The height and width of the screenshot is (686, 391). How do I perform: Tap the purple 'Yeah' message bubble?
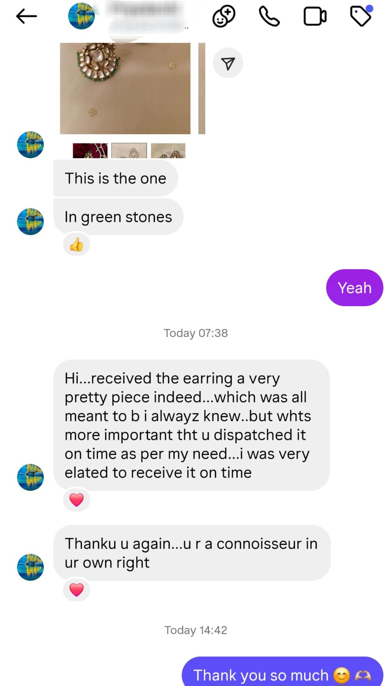pyautogui.click(x=354, y=288)
